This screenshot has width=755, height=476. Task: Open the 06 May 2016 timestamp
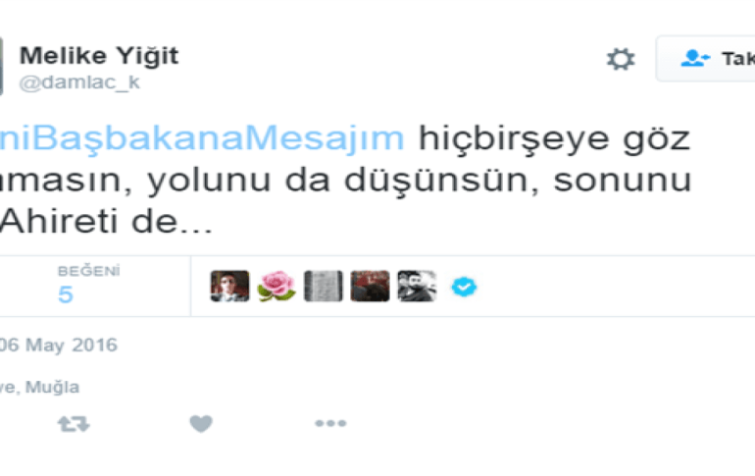coord(58,344)
